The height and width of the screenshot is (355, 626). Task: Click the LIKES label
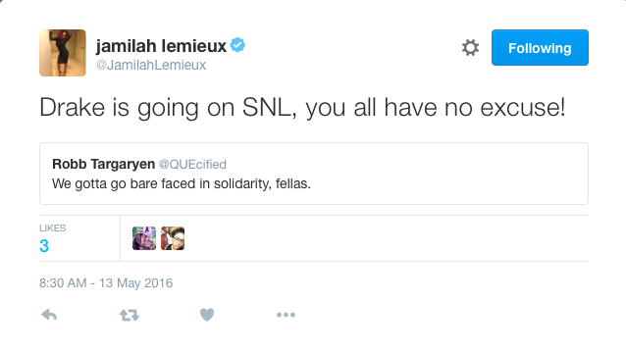pyautogui.click(x=52, y=228)
